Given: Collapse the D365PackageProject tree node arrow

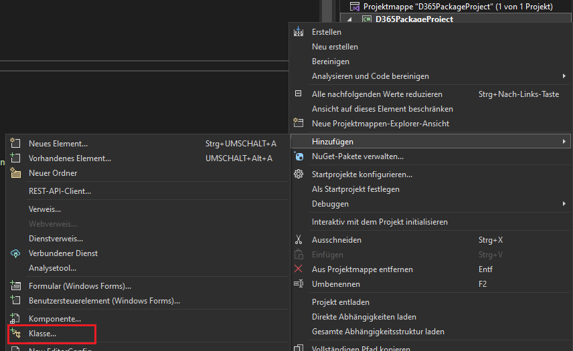Looking at the screenshot, I should pyautogui.click(x=349, y=19).
